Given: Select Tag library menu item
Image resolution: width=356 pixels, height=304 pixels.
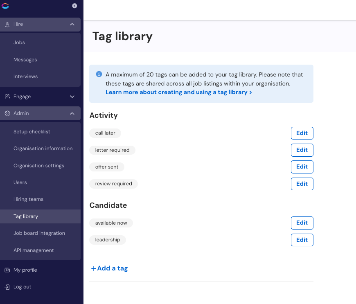Looking at the screenshot, I should click(40, 216).
